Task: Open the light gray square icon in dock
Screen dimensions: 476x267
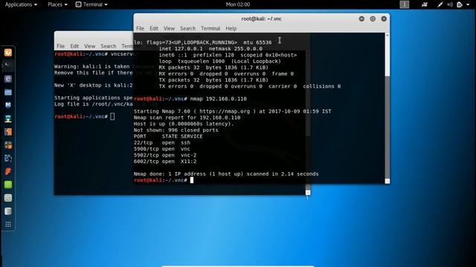Action: (x=8, y=198)
